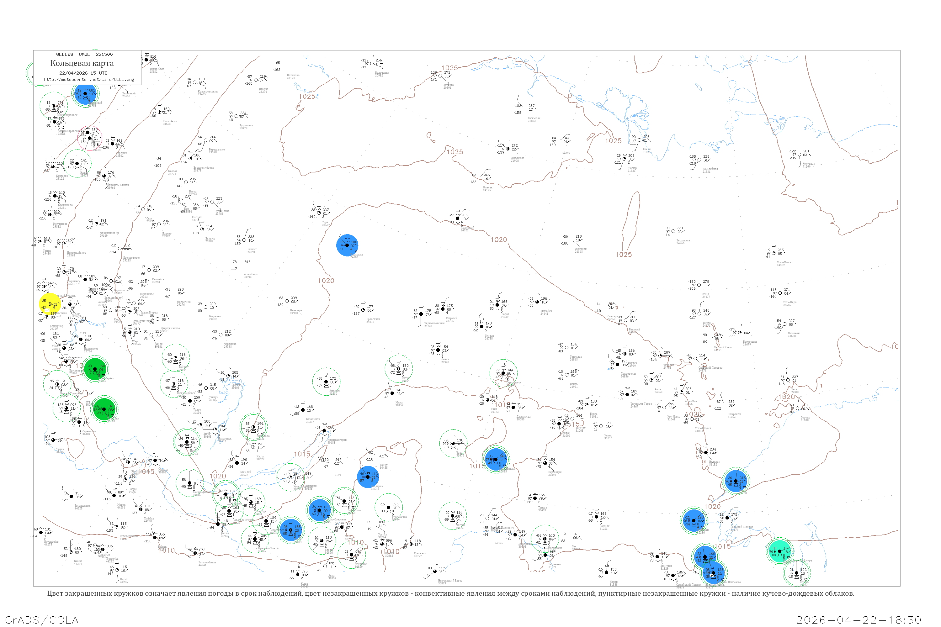Click the dashed green circle around Напас
The image size is (941, 627).
(77, 163)
